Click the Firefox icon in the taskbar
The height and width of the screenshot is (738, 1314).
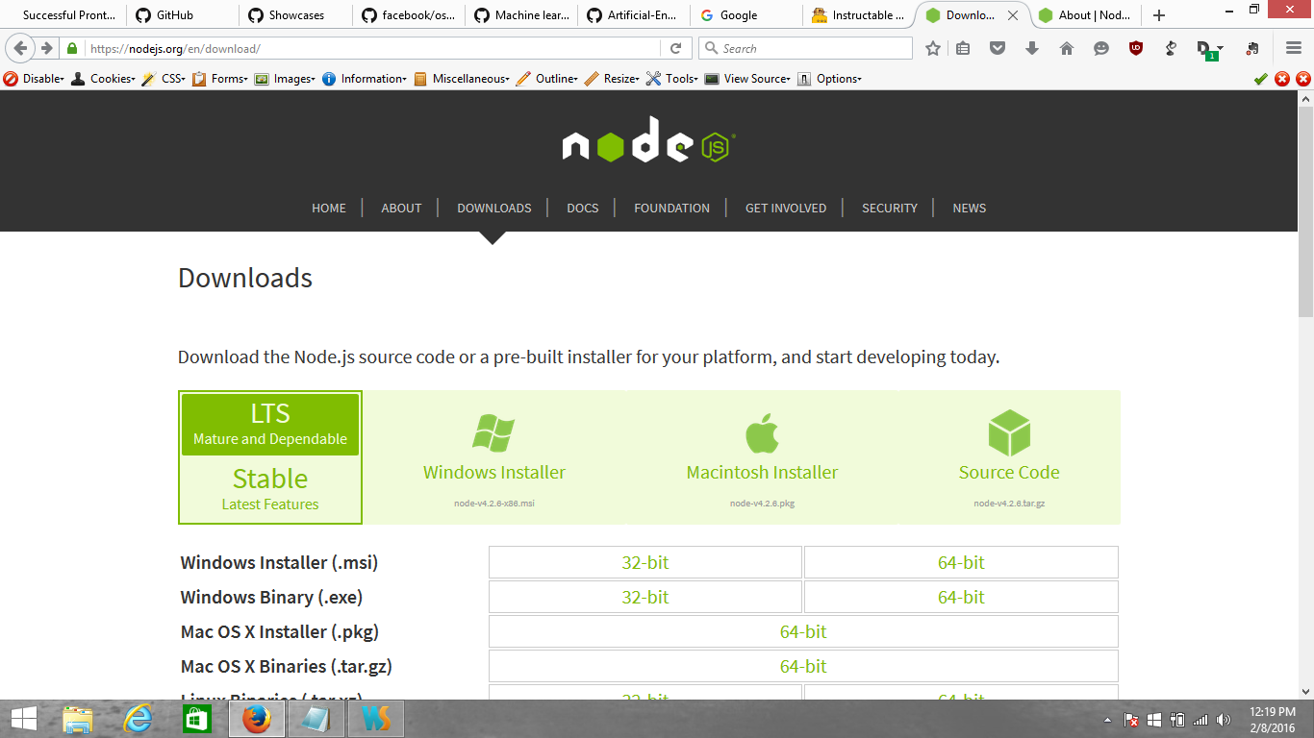[x=256, y=719]
